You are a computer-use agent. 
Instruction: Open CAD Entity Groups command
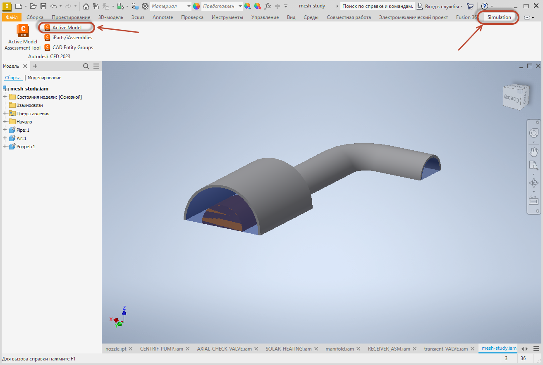pos(69,47)
